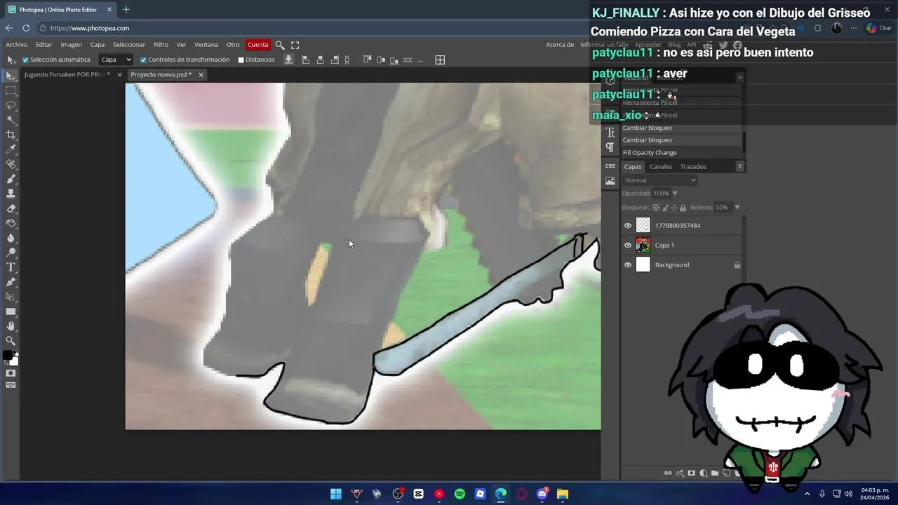Show more alignment options ellipsis
This screenshot has height=505, width=898.
(x=420, y=60)
